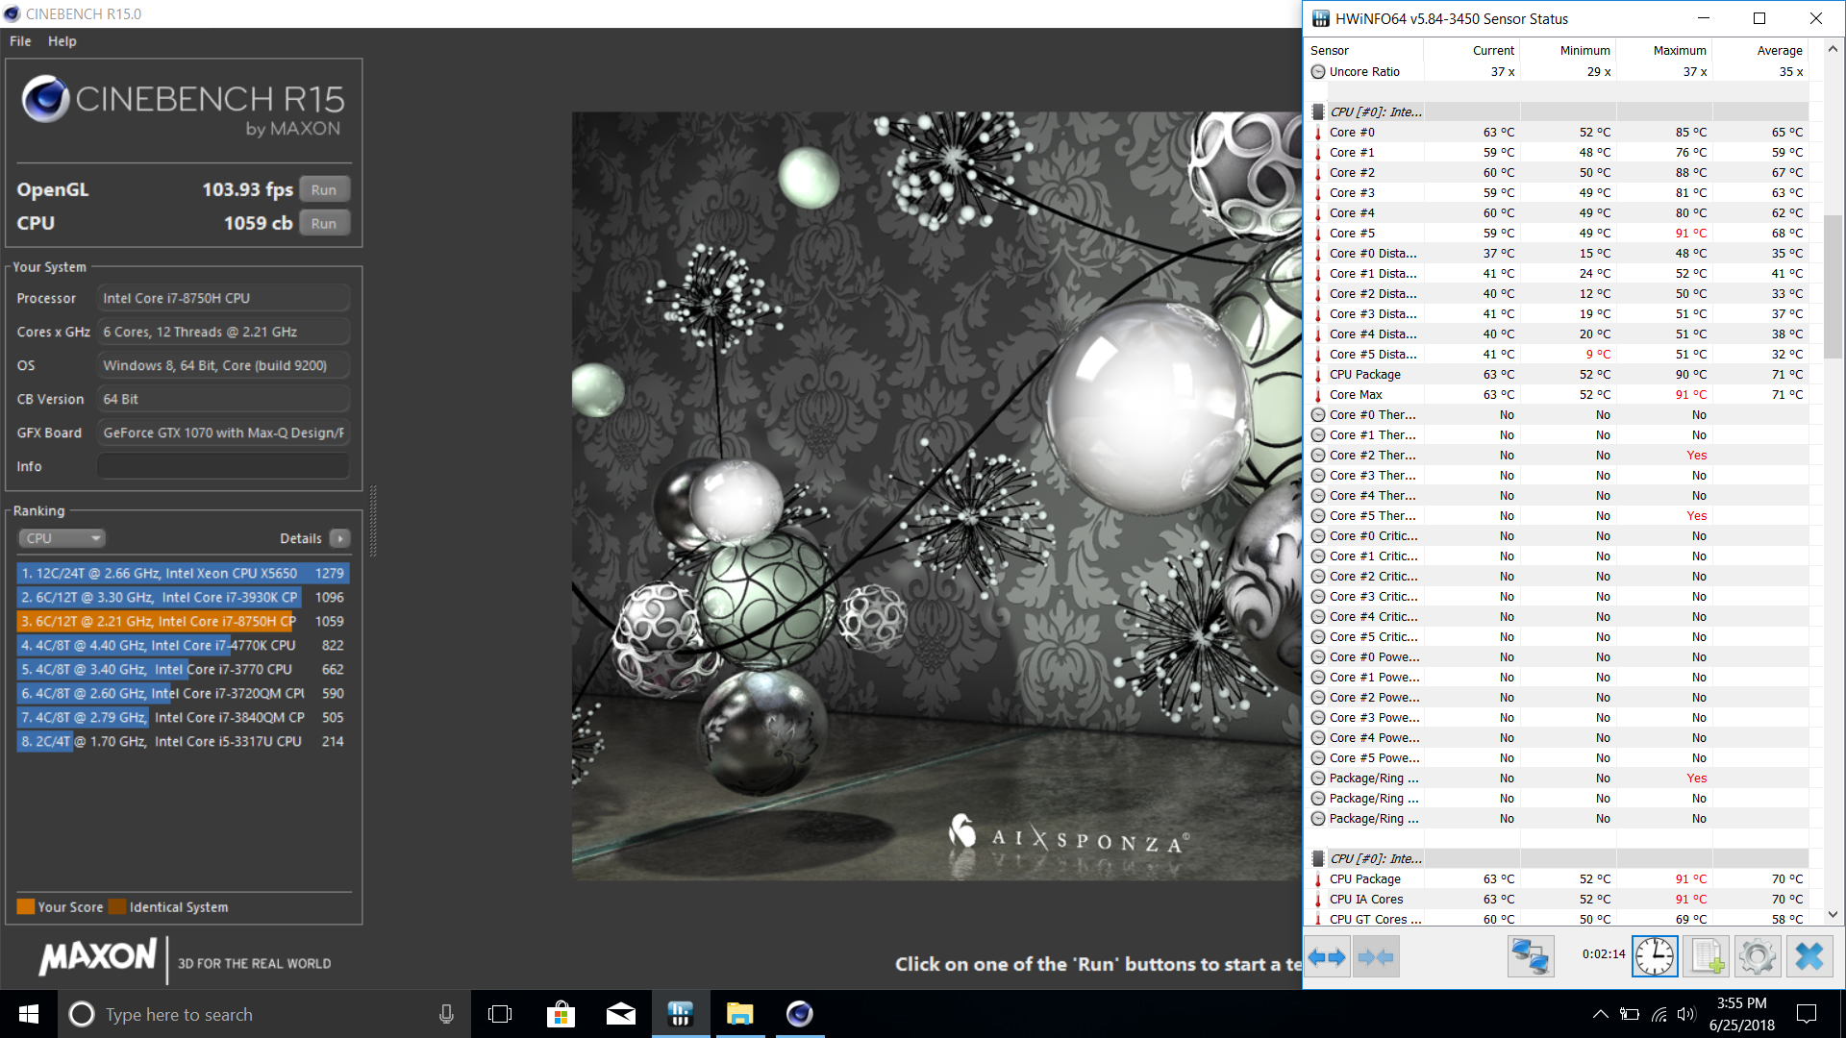Click Current column header
This screenshot has height=1038, width=1846.
(1472, 51)
